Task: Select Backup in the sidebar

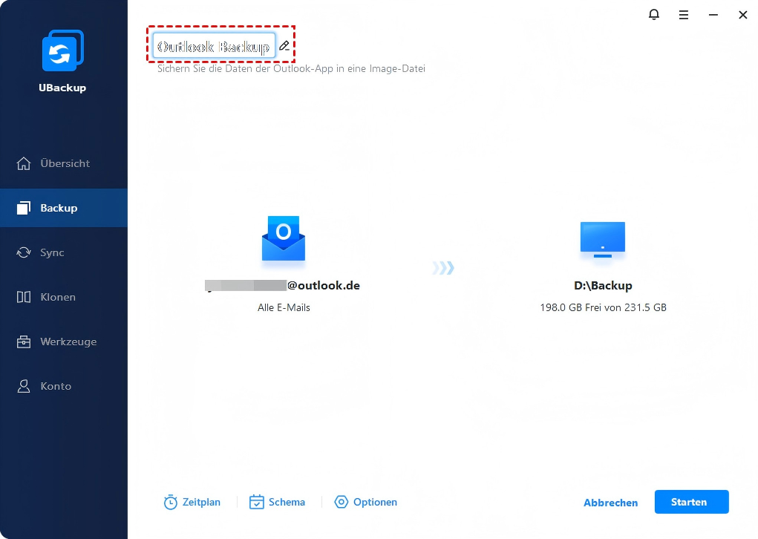Action: pyautogui.click(x=59, y=208)
